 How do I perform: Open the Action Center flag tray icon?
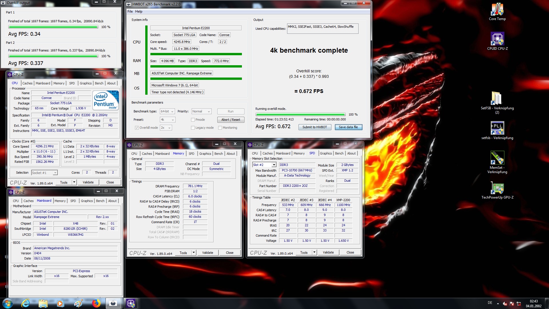point(512,304)
